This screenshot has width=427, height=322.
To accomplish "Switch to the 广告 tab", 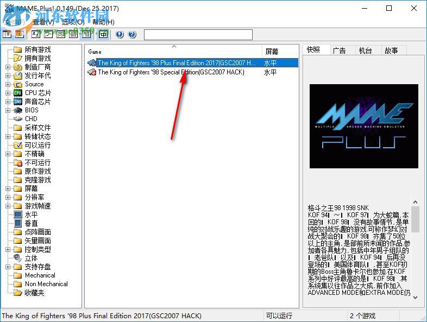I will 340,50.
